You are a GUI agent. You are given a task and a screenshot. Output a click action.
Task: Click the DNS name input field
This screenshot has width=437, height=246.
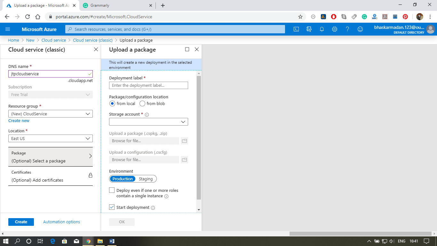point(51,74)
